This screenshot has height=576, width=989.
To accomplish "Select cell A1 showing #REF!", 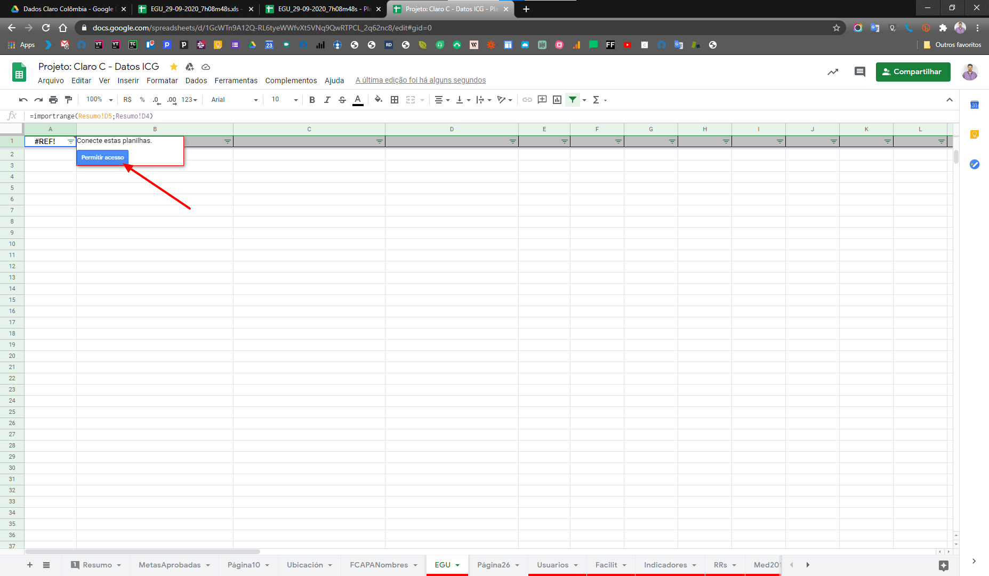I will (x=50, y=141).
